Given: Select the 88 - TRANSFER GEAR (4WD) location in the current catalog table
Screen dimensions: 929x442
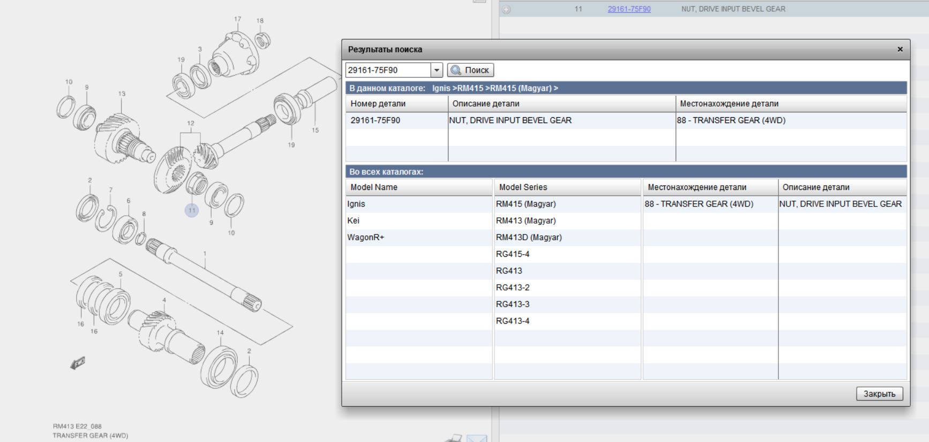Looking at the screenshot, I should (x=731, y=120).
